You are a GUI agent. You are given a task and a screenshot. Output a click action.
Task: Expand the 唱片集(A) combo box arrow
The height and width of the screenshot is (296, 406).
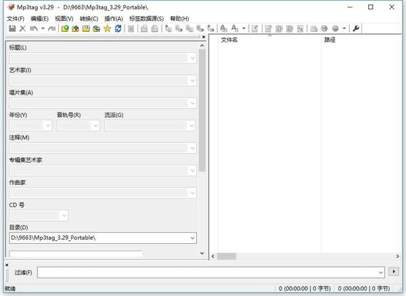pyautogui.click(x=192, y=103)
